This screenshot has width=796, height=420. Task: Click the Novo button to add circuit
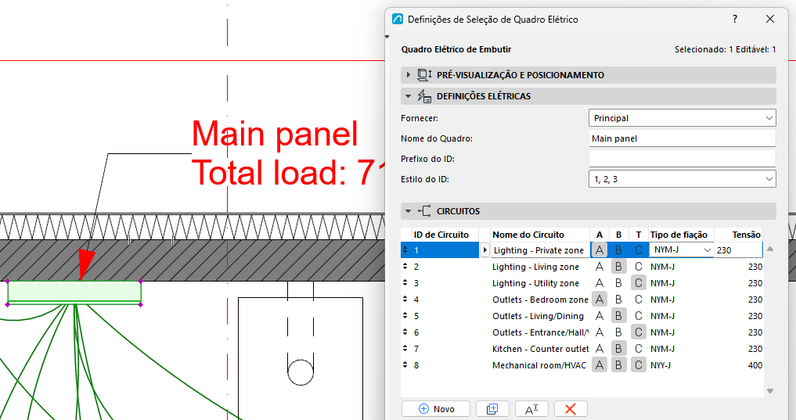point(435,409)
